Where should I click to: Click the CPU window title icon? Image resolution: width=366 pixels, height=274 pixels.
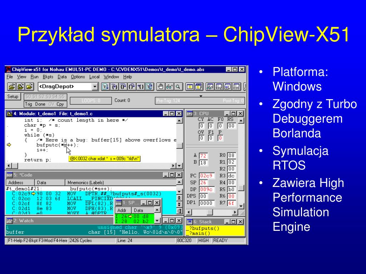click(x=189, y=113)
